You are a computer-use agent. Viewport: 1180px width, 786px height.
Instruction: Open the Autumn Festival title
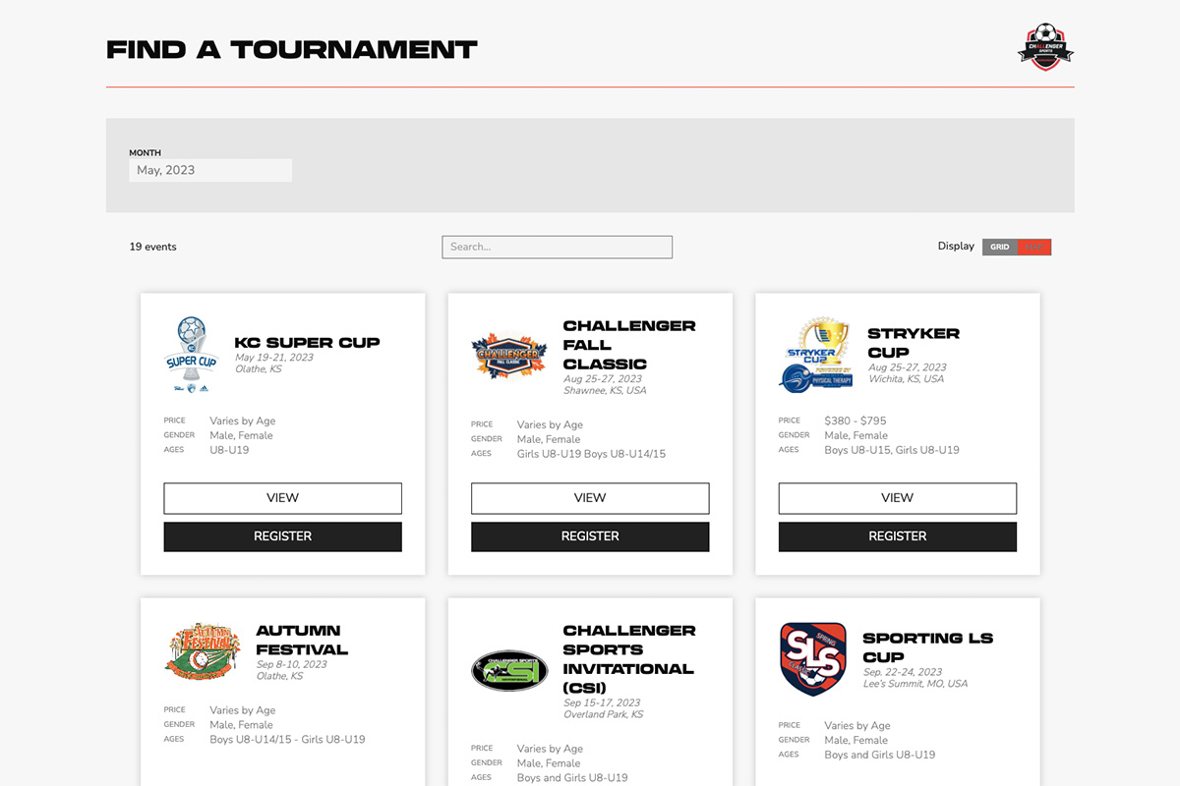pyautogui.click(x=302, y=640)
